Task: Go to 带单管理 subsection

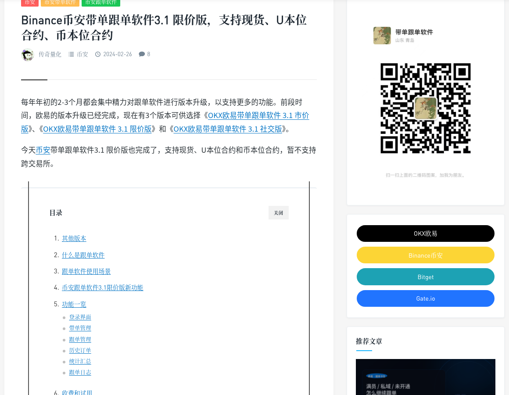Action: pyautogui.click(x=80, y=328)
